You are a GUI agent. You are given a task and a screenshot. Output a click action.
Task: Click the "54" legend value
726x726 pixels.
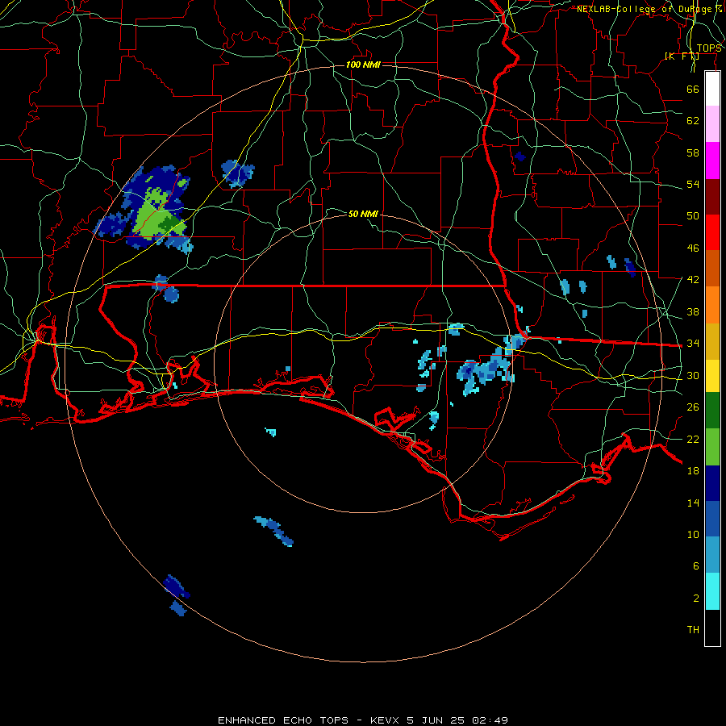point(693,184)
